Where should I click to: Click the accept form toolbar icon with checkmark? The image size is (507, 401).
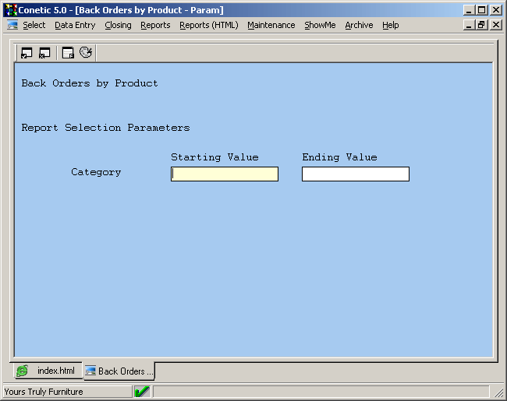(x=27, y=53)
